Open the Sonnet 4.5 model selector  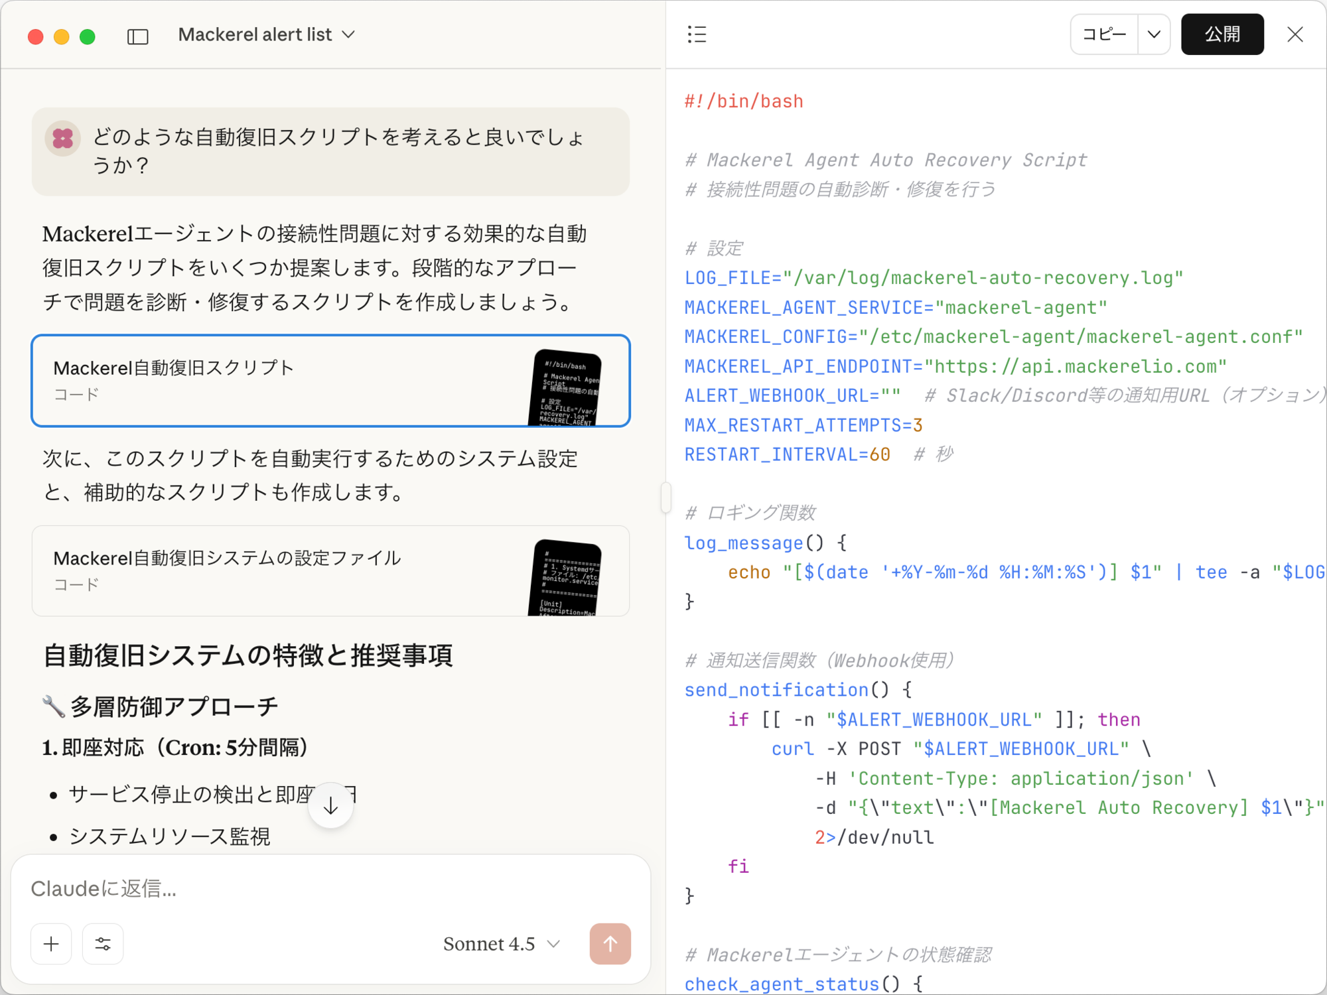(x=502, y=943)
